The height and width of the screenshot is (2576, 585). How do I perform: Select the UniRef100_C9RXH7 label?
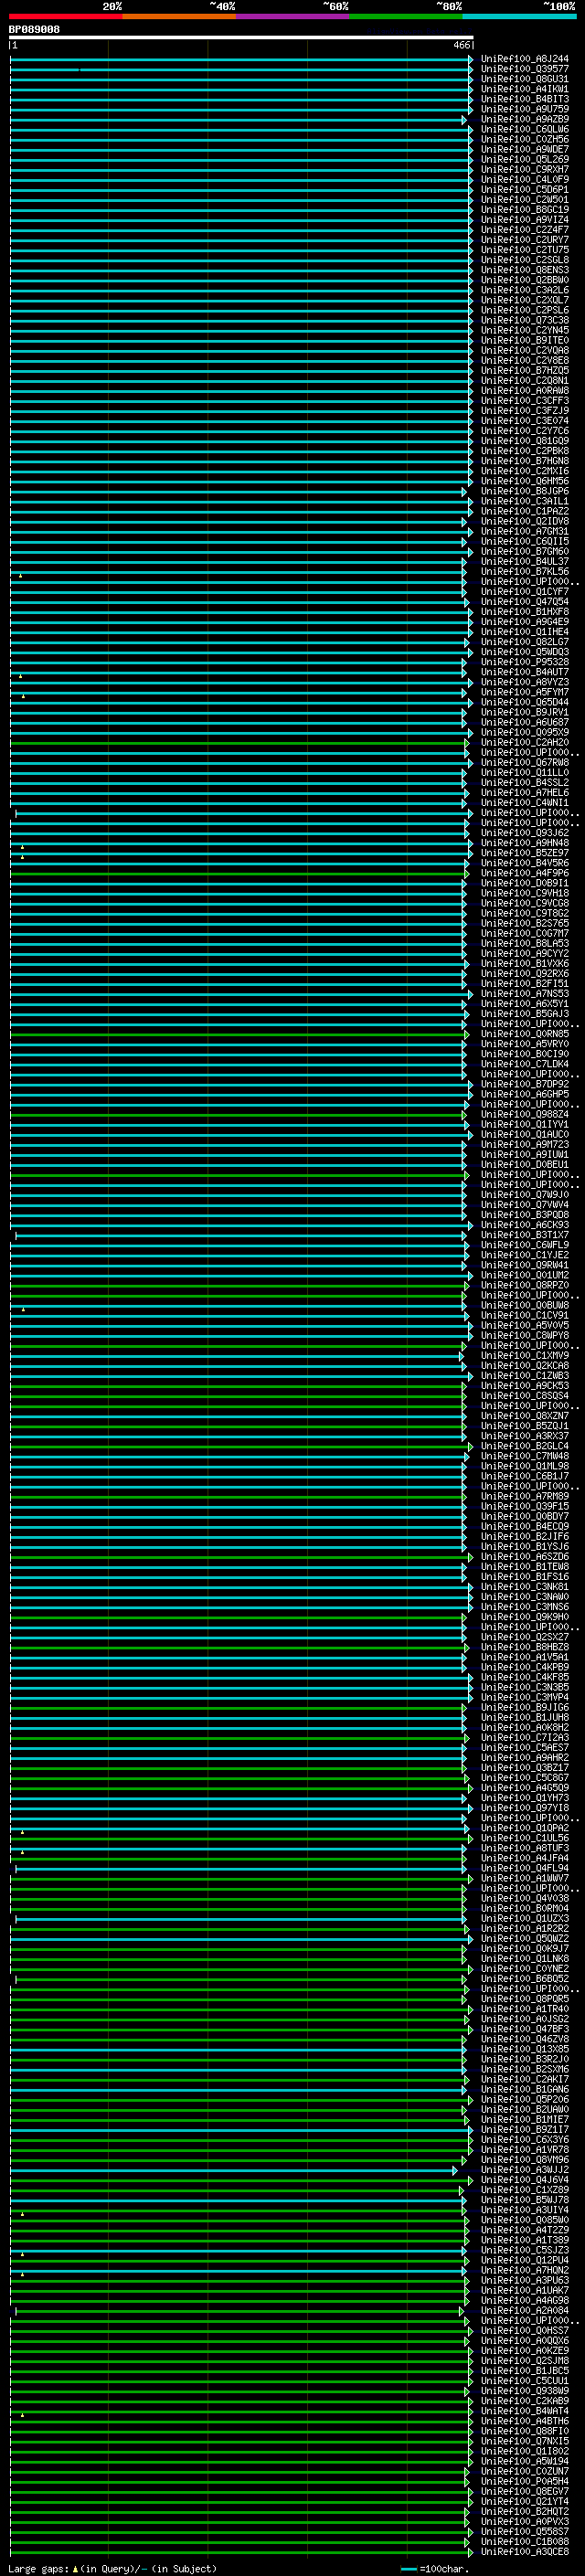point(525,170)
